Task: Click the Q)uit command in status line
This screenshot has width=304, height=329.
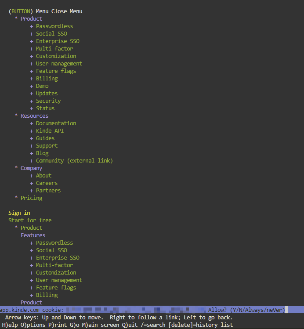Action: [x=130, y=325]
